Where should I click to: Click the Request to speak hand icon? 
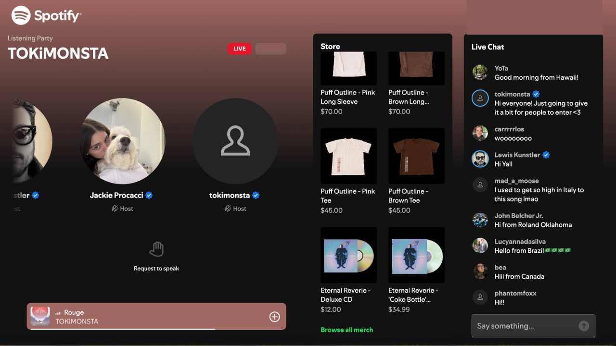click(156, 249)
